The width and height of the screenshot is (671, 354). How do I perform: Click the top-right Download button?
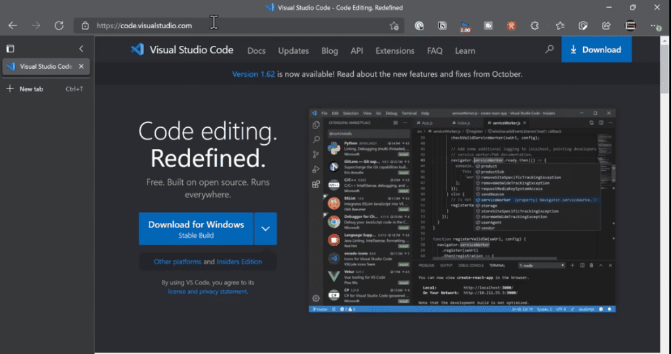(x=596, y=50)
